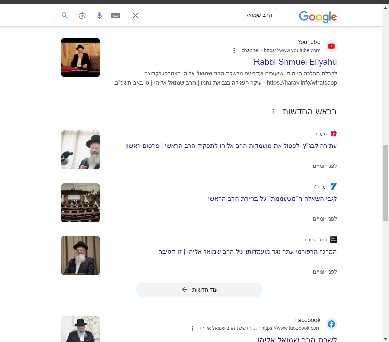The image size is (389, 342).
Task: Open Kikar HaShabbat Reform Center article
Action: coord(247,252)
